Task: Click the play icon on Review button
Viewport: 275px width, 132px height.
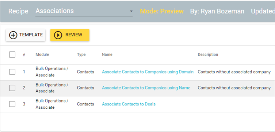Action: click(58, 35)
